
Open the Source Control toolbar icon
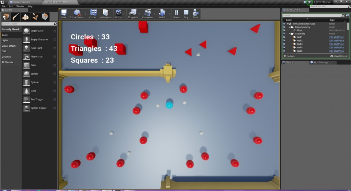pos(77,14)
